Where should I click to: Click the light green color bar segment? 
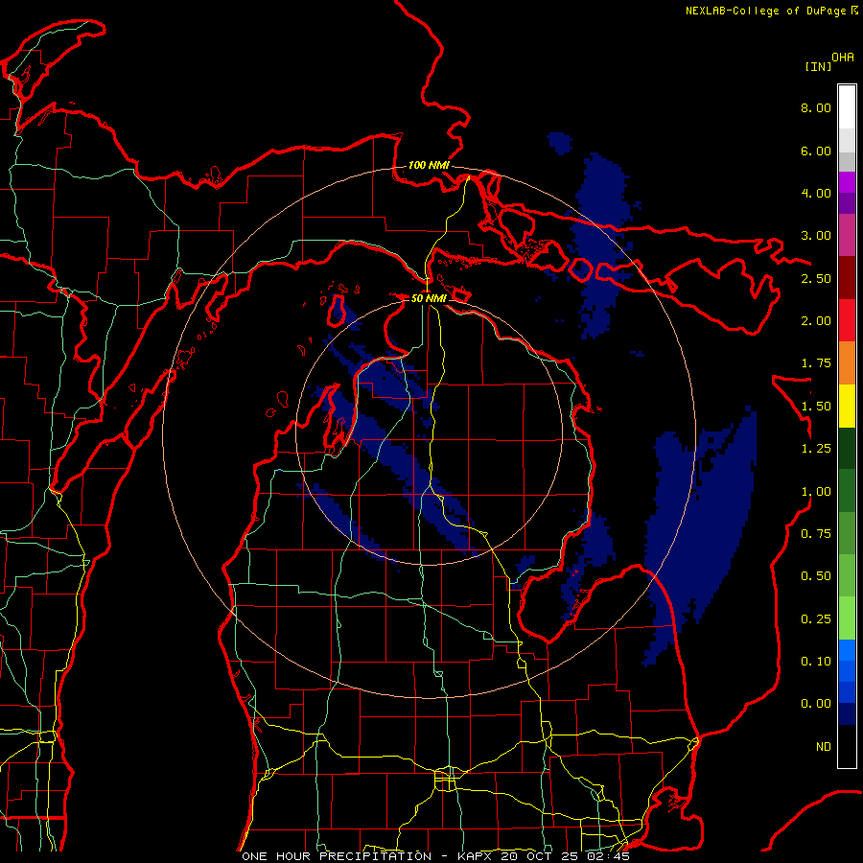point(847,618)
